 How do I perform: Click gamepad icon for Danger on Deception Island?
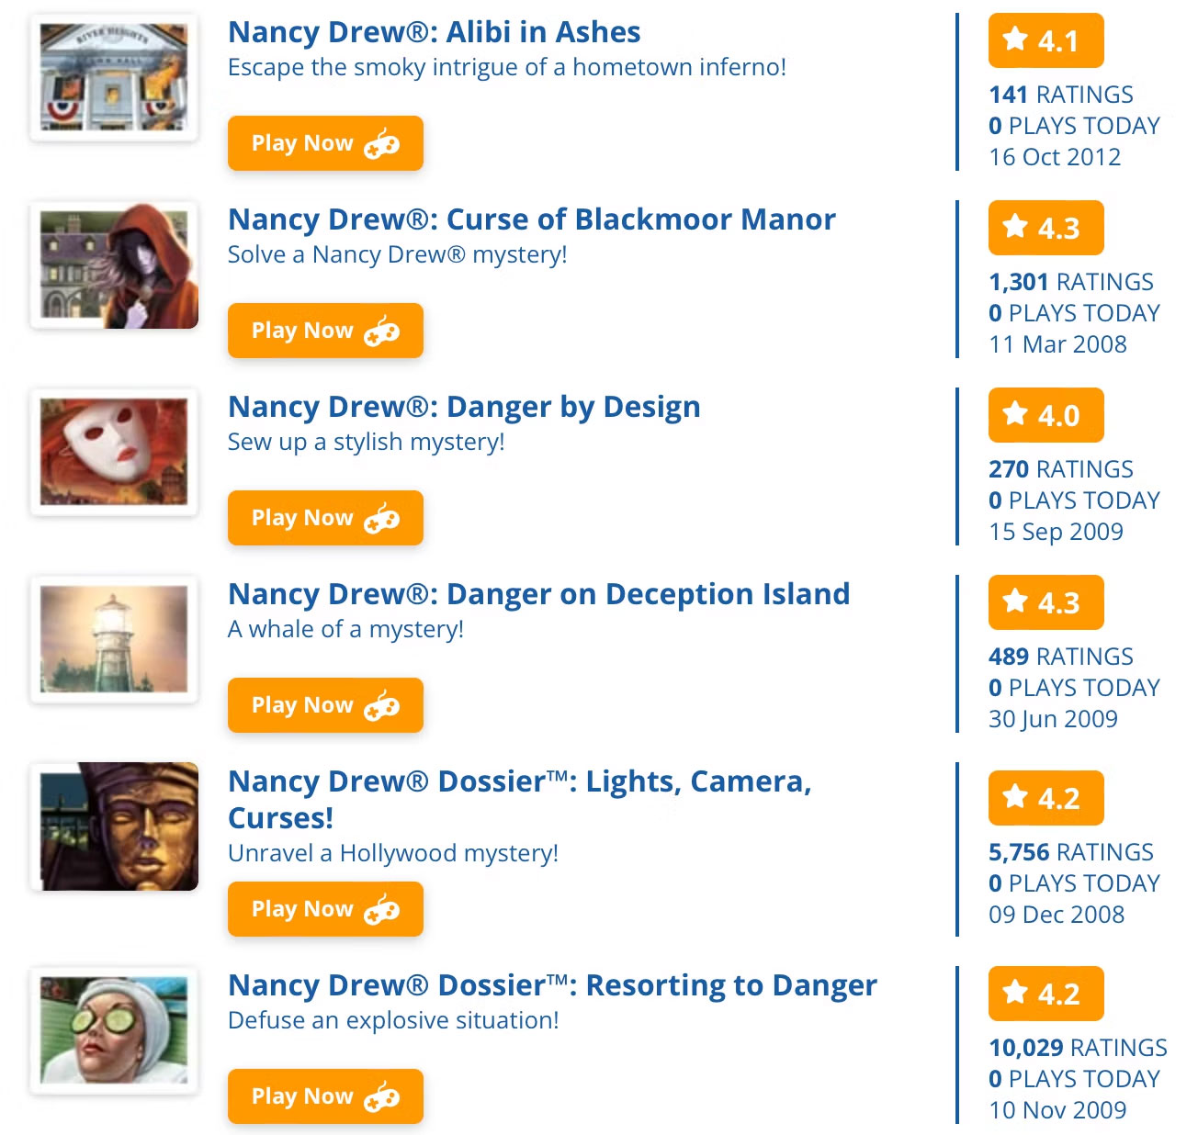(382, 706)
